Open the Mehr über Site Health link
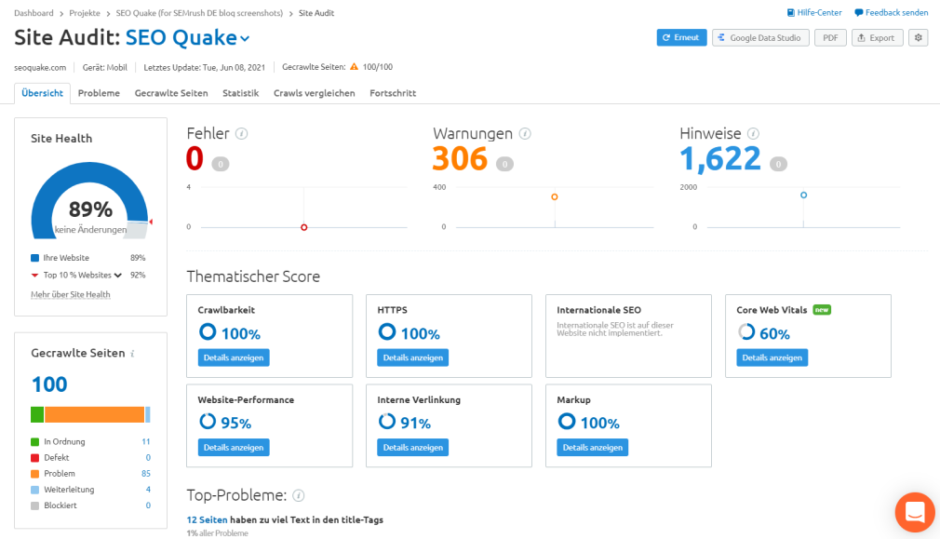Viewport: 940px width, 539px height. point(71,295)
